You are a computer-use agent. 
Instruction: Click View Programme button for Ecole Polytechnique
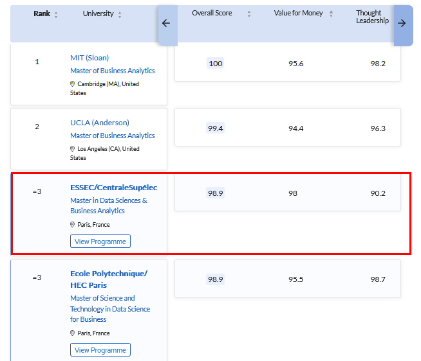100,350
